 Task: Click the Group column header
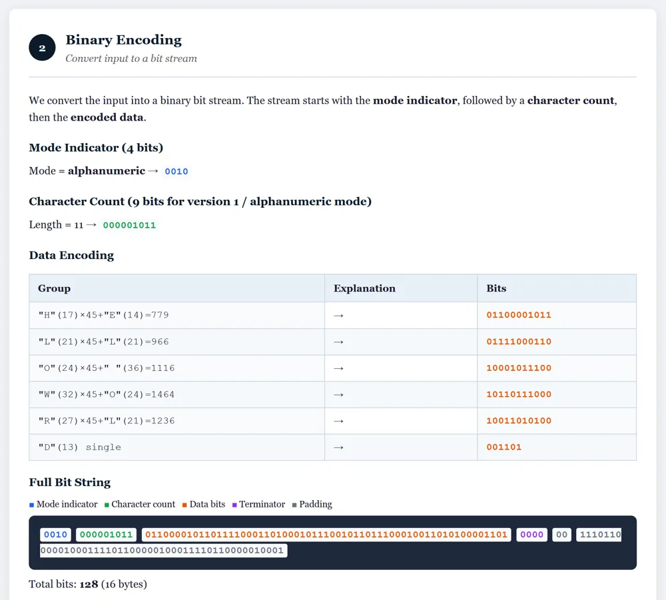tap(54, 288)
